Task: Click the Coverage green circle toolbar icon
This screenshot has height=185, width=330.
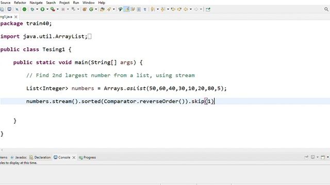Action: (24, 9)
